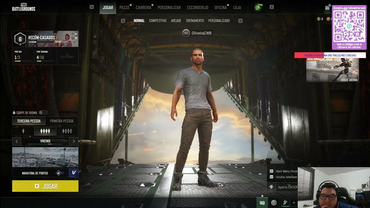This screenshot has height=208, width=370.
Task: Switch to Treinamento mode tab
Action: (195, 21)
